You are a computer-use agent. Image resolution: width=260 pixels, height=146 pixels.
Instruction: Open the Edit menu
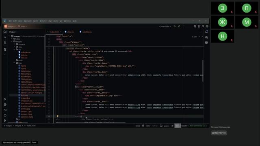tap(15, 21)
